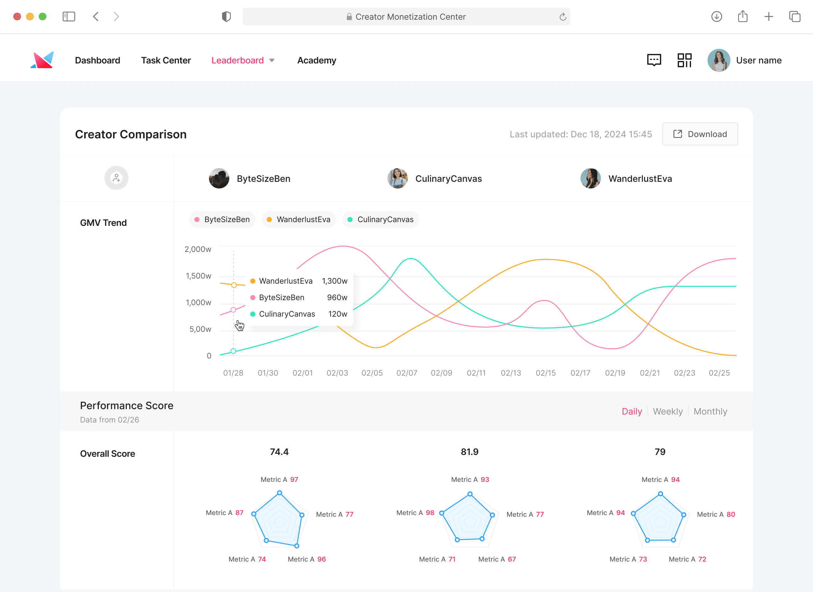This screenshot has width=813, height=592.
Task: Expand the Leaderboard dropdown arrow
Action: [272, 61]
